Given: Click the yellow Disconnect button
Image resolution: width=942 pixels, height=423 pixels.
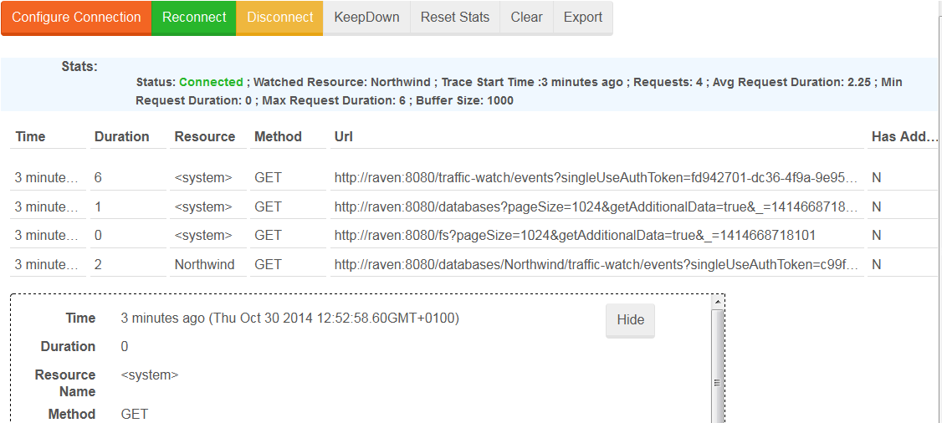Looking at the screenshot, I should coord(280,18).
